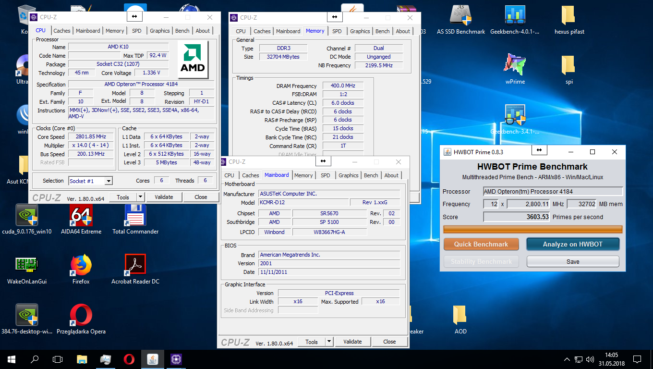Open SPD tab in CPU window
The width and height of the screenshot is (653, 369).
coord(137,31)
